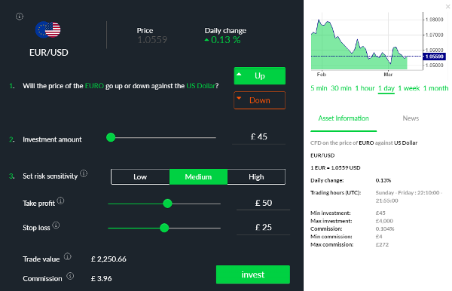Screen dimensions: 452x291
Task: Click the £ 3.96 commission amount
Action: pyautogui.click(x=102, y=279)
